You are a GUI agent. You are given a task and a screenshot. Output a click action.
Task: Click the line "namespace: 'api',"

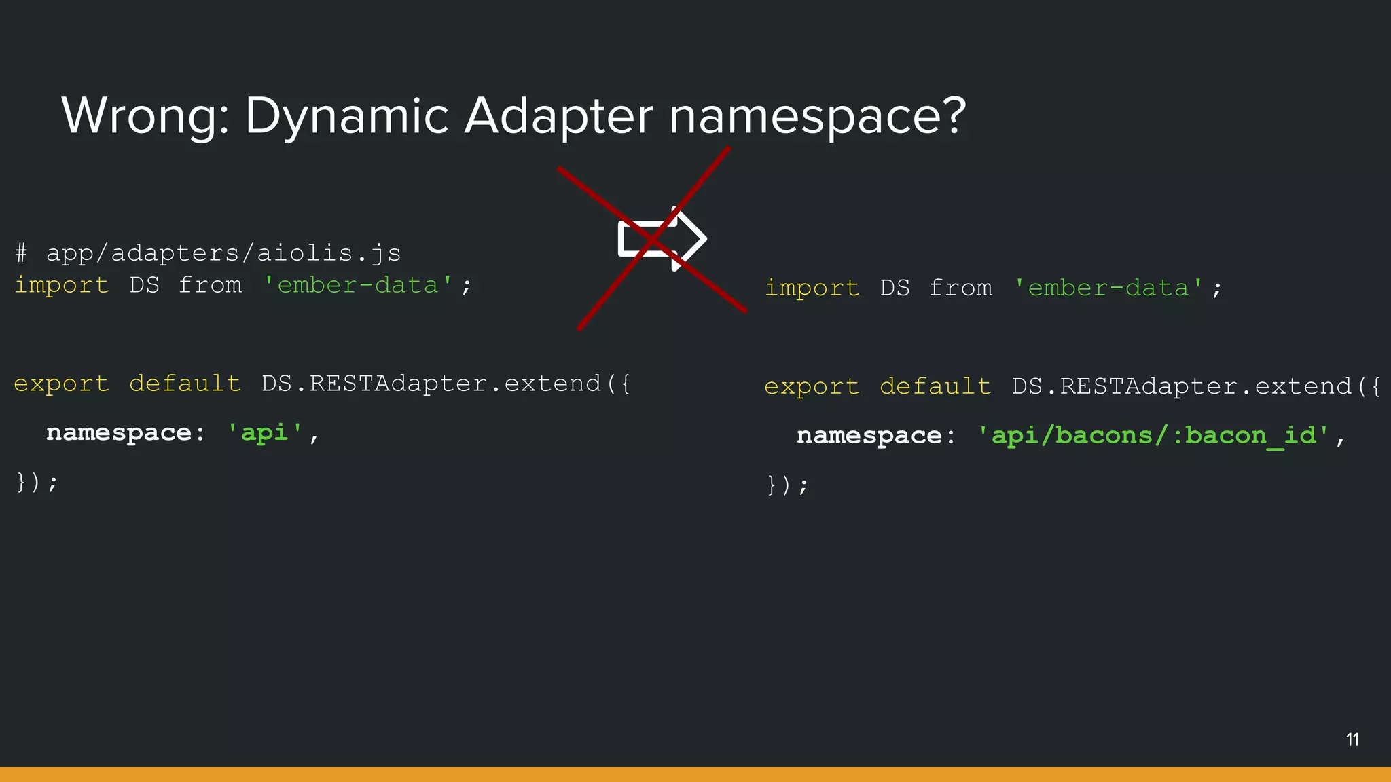click(x=183, y=433)
